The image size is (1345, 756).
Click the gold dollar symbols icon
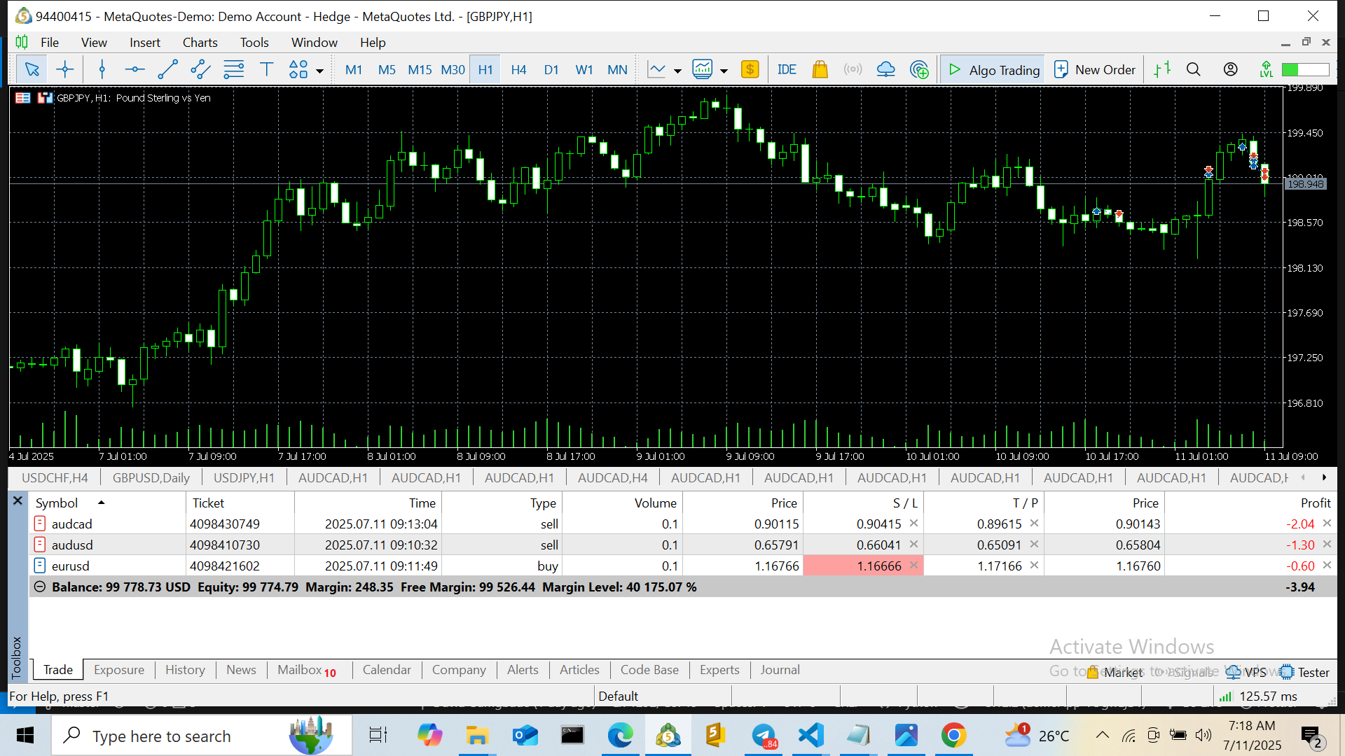point(750,69)
